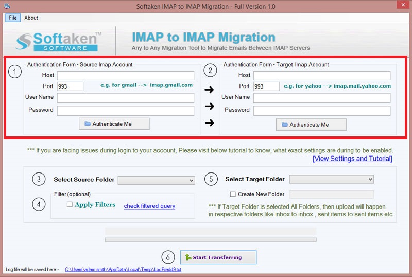Image resolution: width=412 pixels, height=277 pixels.
Task: Open the View Settings and Tutorial link
Action: click(x=352, y=159)
